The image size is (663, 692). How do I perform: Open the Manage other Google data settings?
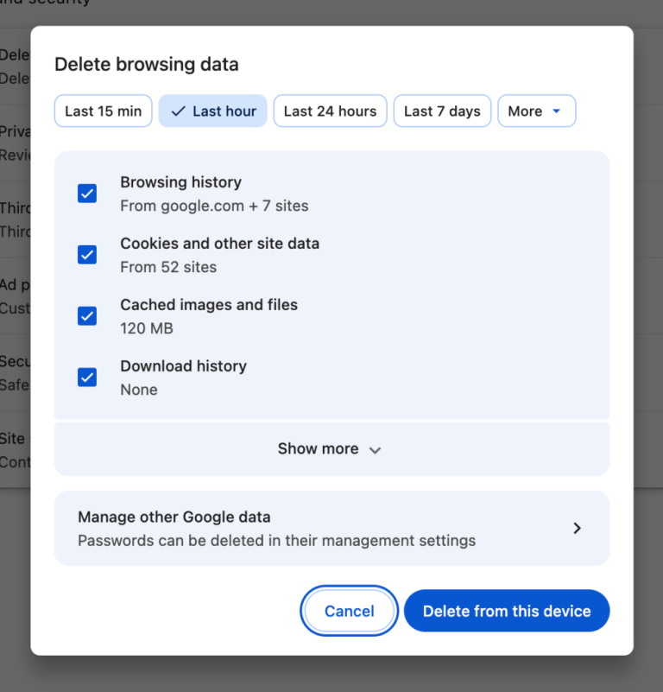[331, 528]
